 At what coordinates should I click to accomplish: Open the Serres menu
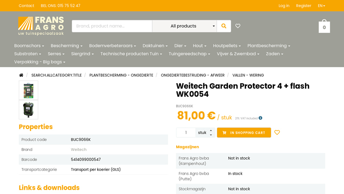[56, 54]
